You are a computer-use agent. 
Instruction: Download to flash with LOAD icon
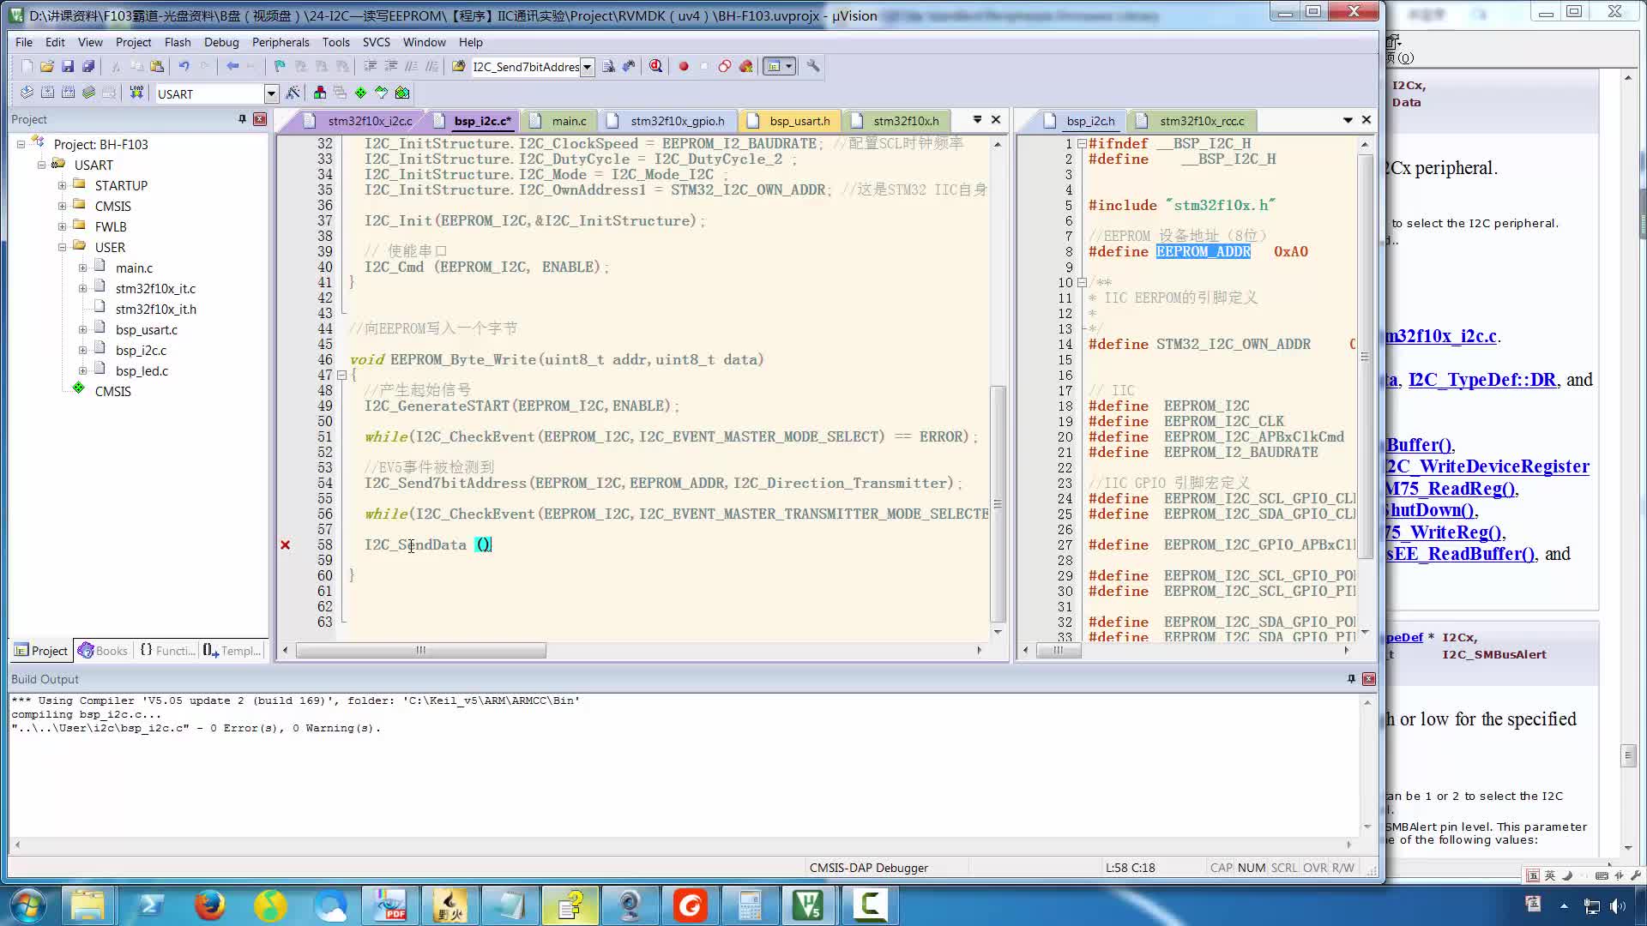[x=136, y=93]
